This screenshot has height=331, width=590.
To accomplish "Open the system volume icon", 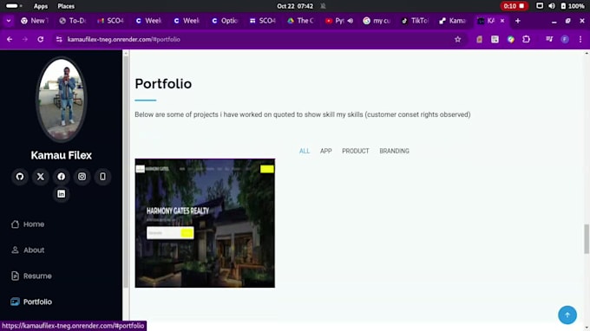I will pyautogui.click(x=552, y=6).
